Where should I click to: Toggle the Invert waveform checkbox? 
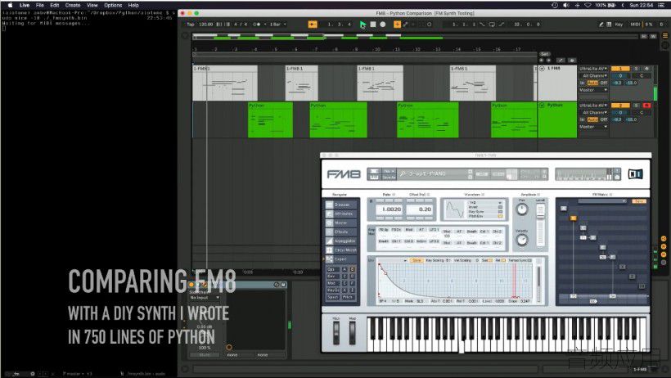coord(500,207)
